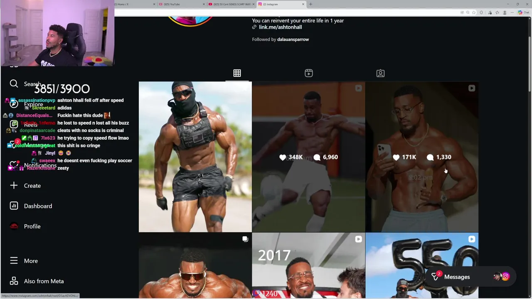The width and height of the screenshot is (532, 299).
Task: Click the profile picture story ring
Action: 190,21
